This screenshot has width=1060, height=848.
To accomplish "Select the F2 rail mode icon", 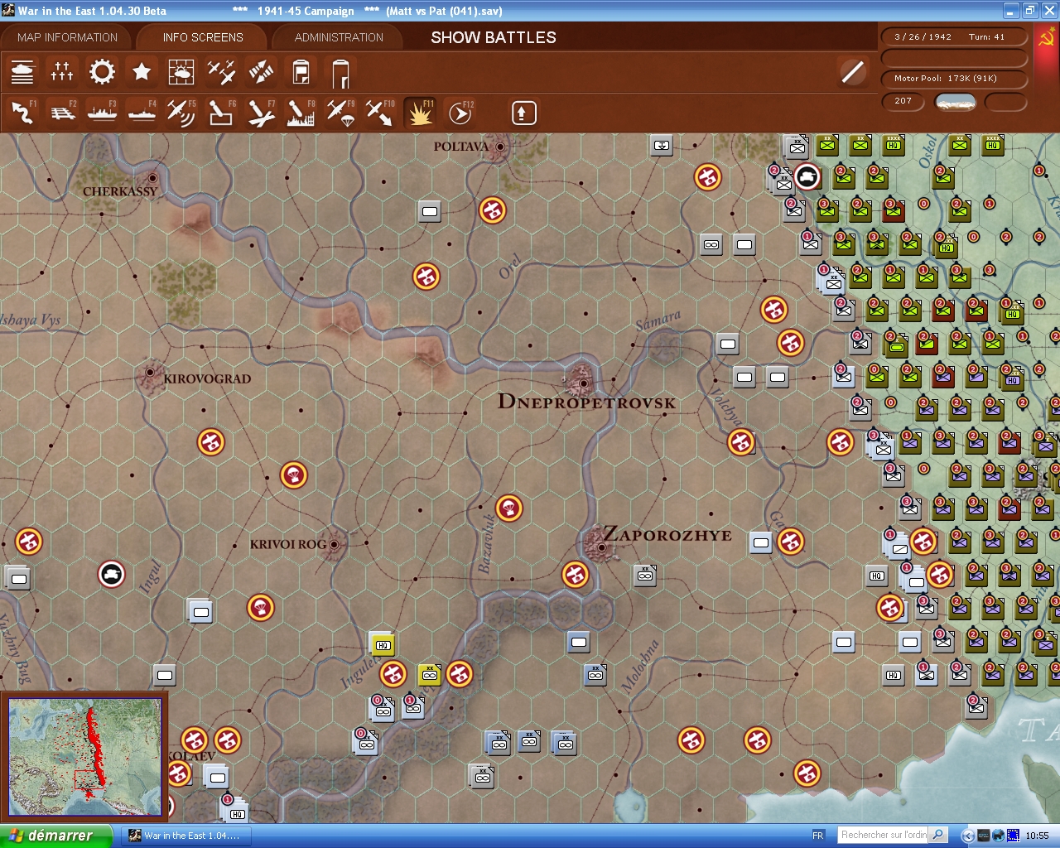I will (62, 113).
